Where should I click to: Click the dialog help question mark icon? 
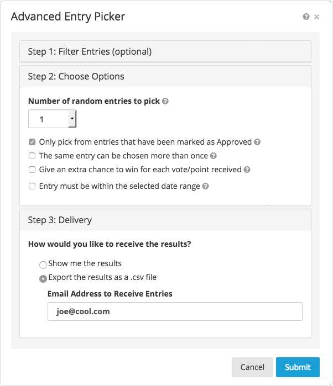pyautogui.click(x=306, y=17)
